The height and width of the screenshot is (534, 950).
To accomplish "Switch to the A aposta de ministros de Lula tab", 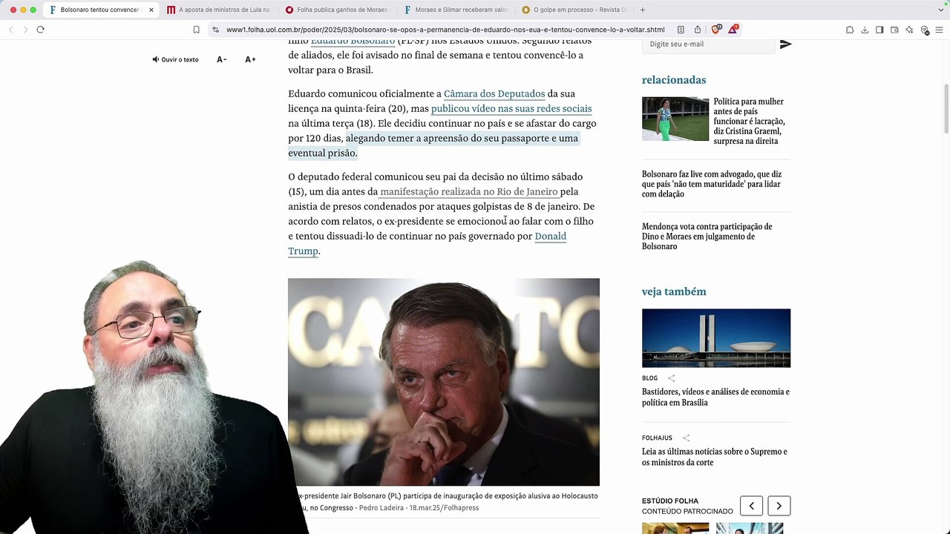I will coord(218,10).
